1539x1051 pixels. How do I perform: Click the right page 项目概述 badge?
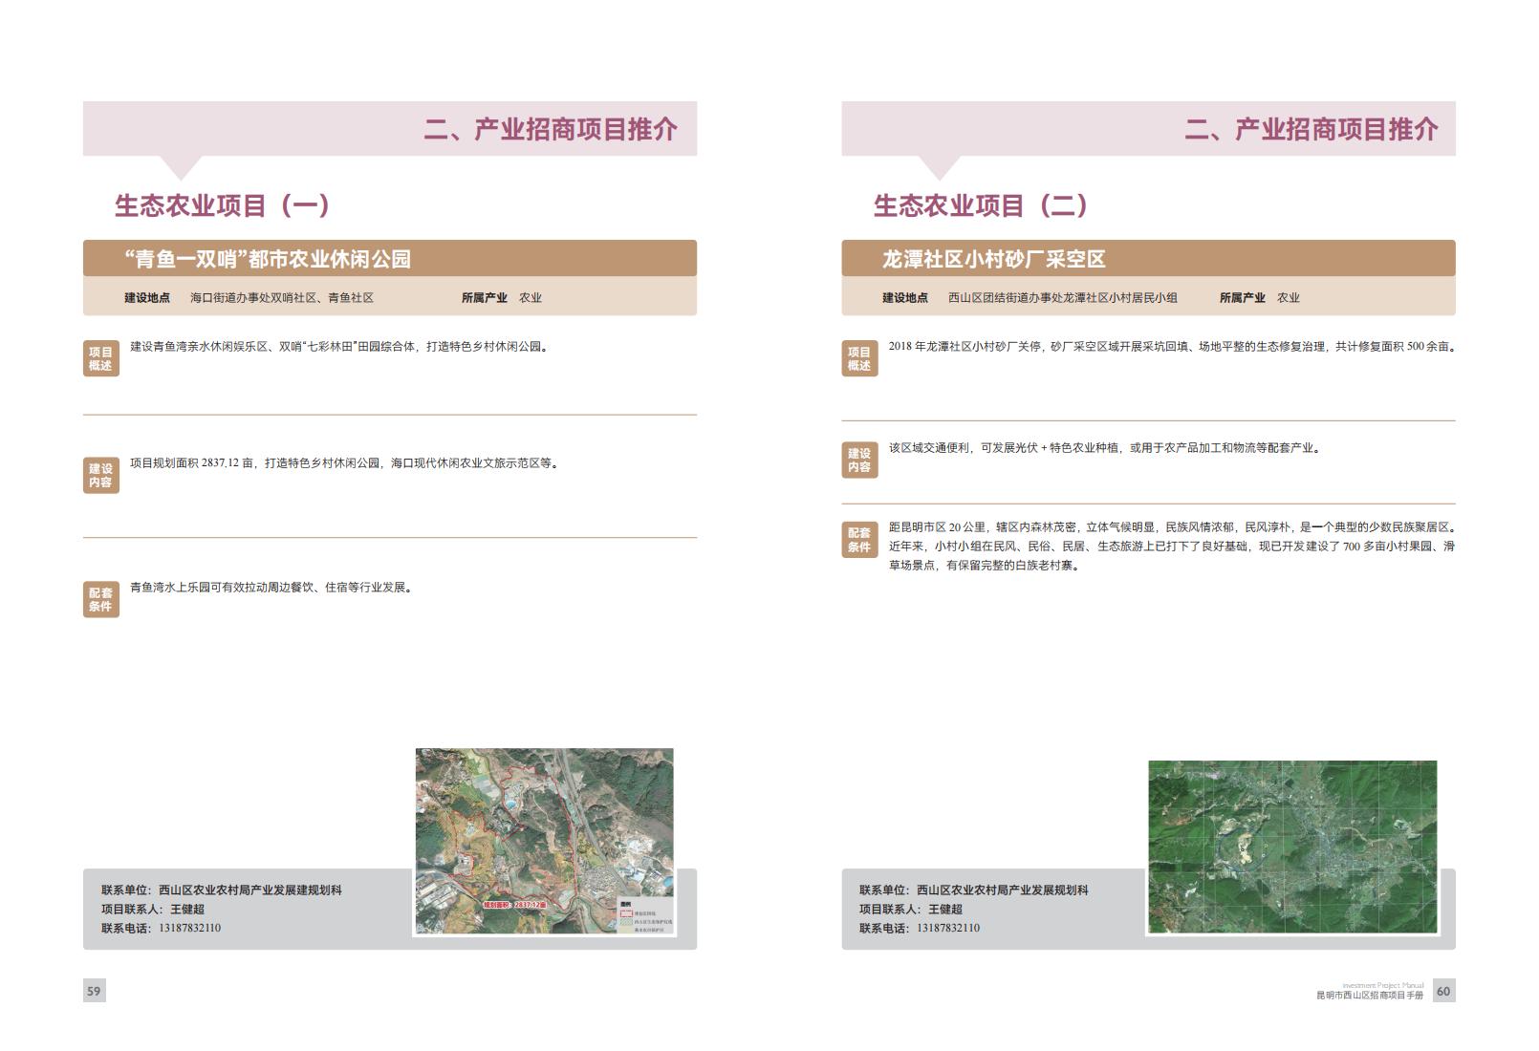[x=859, y=358]
